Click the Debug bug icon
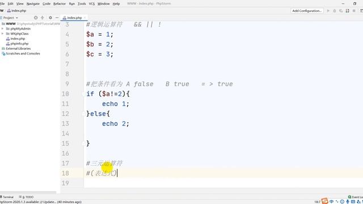 pyautogui.click(x=335, y=11)
